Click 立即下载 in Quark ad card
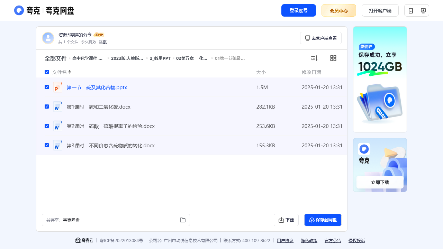443x249 pixels. [380, 182]
